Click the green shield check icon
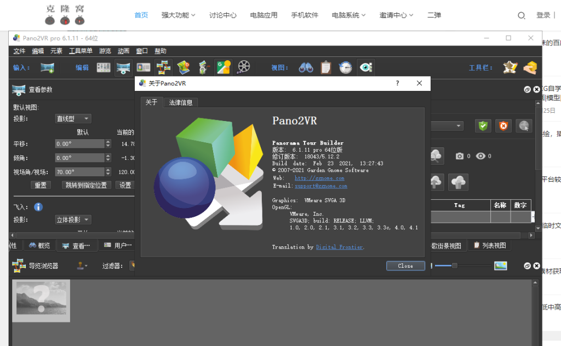The image size is (561, 346). [x=483, y=126]
